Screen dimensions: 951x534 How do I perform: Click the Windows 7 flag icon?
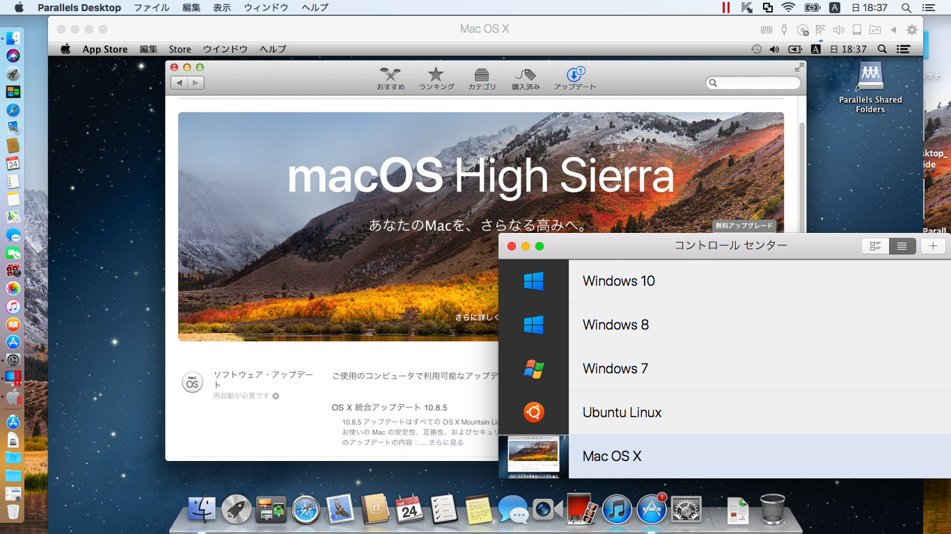coord(533,369)
